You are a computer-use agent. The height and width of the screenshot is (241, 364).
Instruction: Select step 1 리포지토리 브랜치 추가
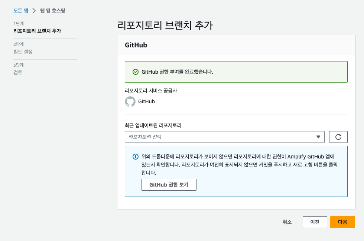click(37, 31)
